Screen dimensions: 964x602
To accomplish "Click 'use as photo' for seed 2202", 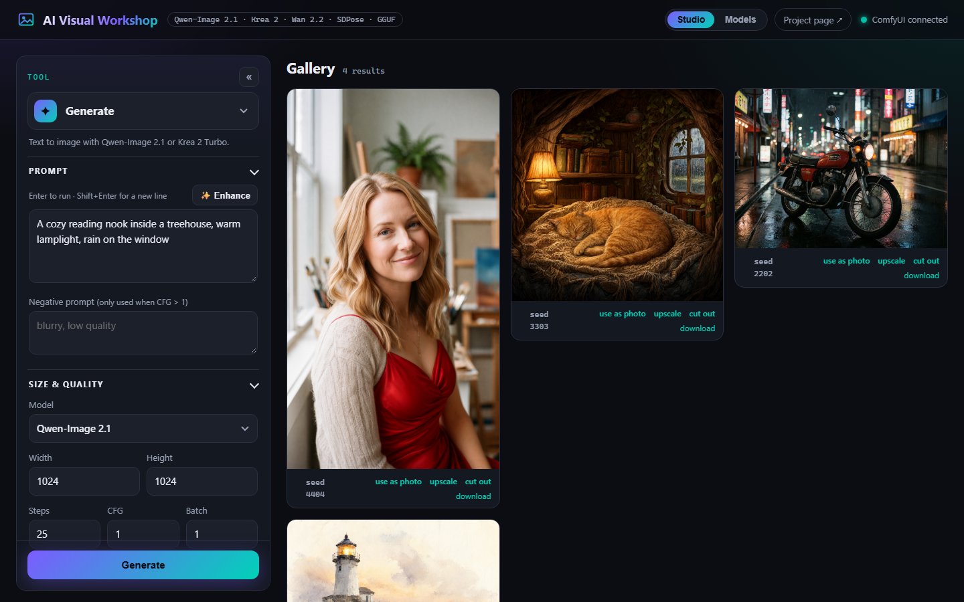I will coord(847,261).
